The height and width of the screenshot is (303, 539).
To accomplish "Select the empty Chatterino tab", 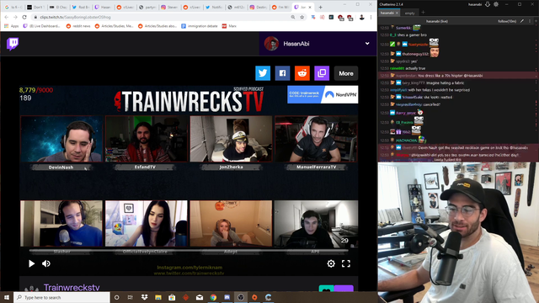I will (410, 13).
